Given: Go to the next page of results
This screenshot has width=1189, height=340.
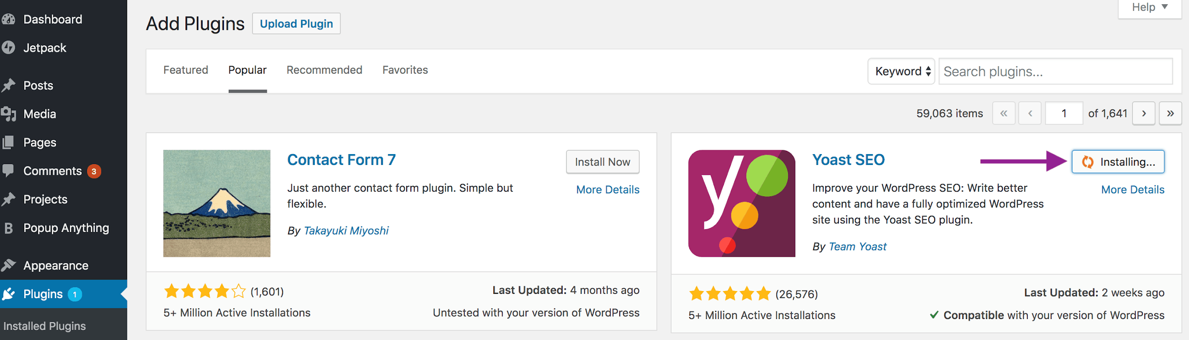Looking at the screenshot, I should (1144, 113).
